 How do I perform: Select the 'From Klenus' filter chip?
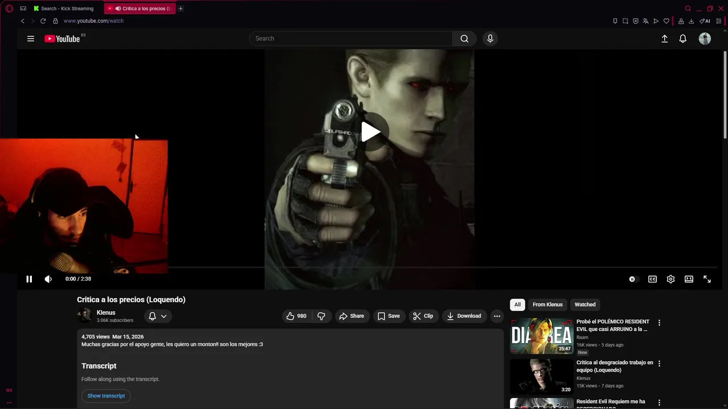click(547, 304)
